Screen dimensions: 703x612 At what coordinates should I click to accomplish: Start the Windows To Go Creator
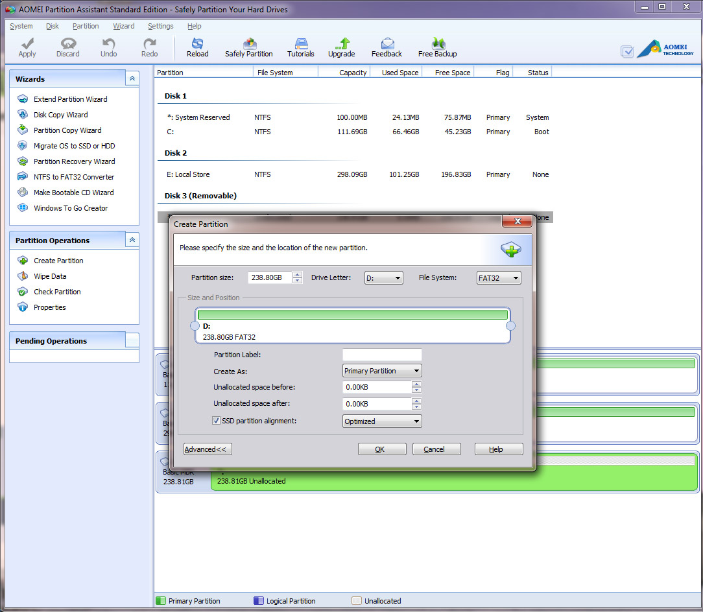pos(71,208)
